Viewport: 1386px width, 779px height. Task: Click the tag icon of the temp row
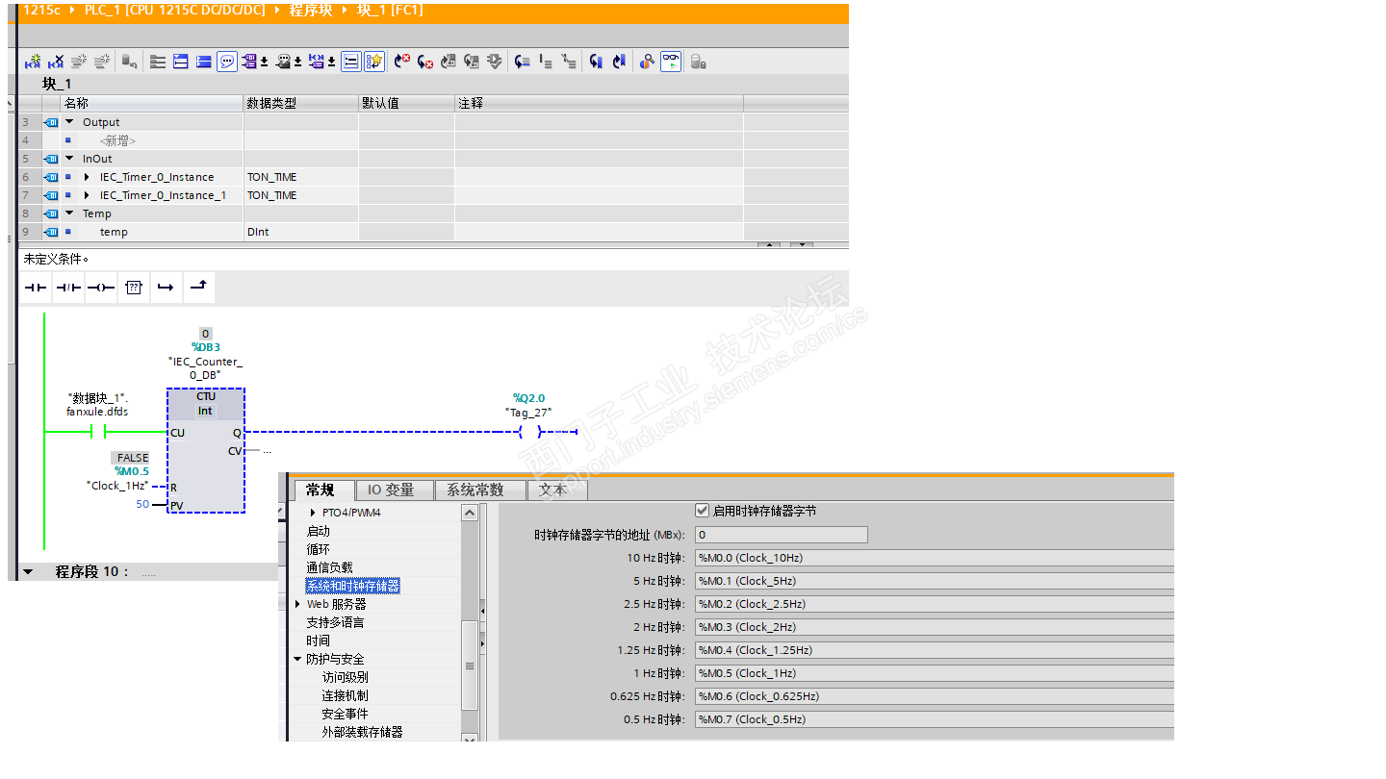tap(52, 233)
